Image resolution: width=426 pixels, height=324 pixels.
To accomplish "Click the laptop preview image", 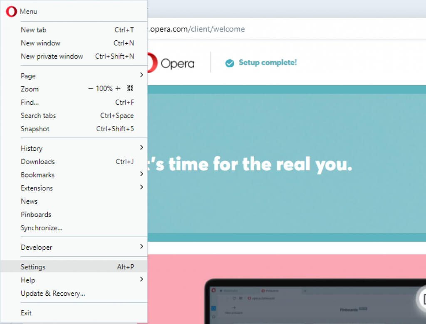I will coord(315,301).
